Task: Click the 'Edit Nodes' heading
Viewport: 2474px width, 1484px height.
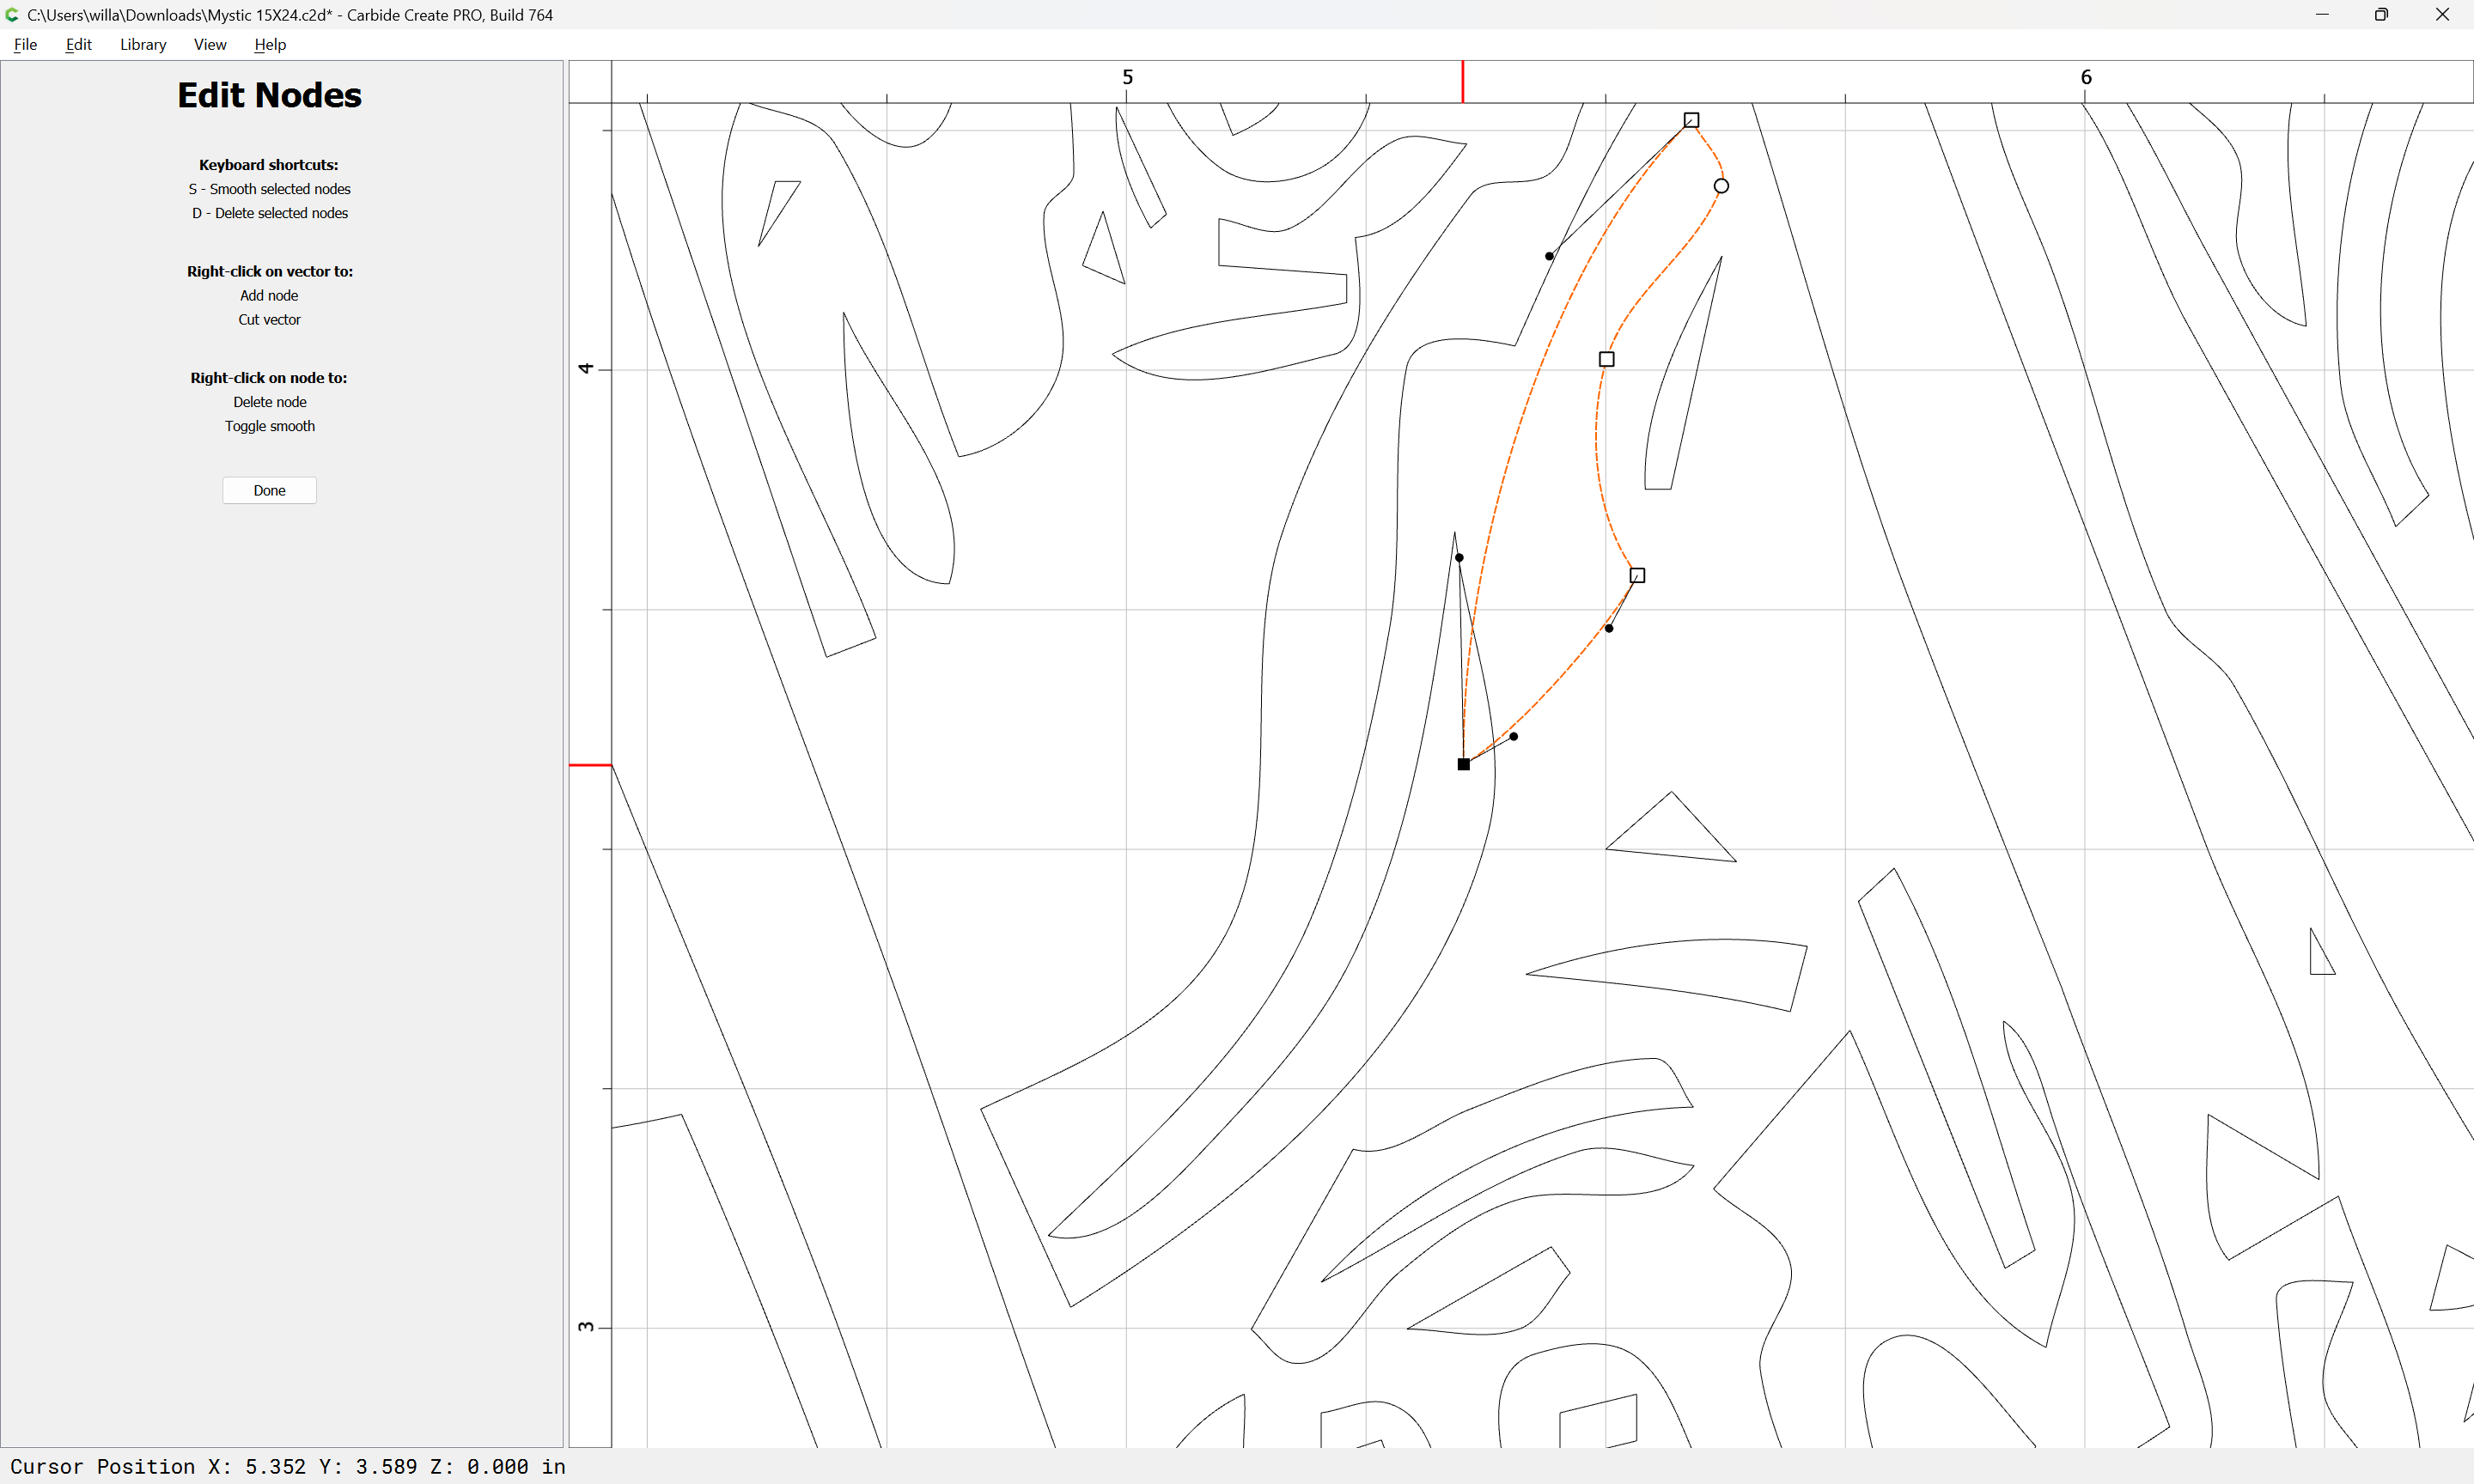Action: click(269, 95)
